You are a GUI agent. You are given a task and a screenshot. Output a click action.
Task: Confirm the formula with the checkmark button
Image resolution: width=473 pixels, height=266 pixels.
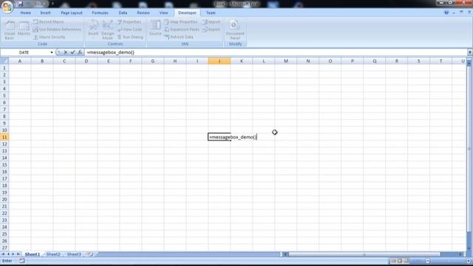click(x=72, y=52)
